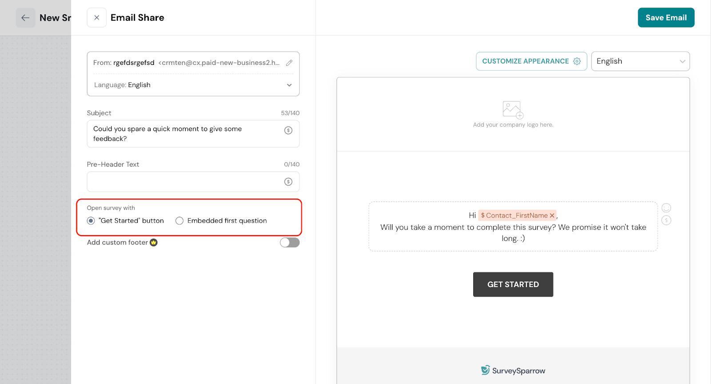Image resolution: width=711 pixels, height=384 pixels.
Task: Edit the From sender pencil icon
Action: (289, 63)
